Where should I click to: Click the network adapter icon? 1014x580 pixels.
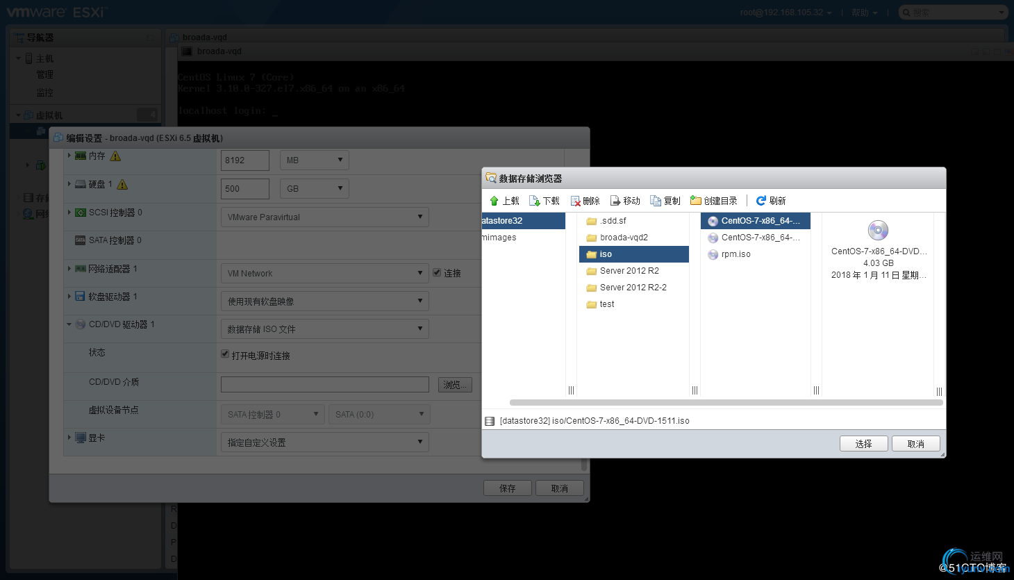coord(81,268)
